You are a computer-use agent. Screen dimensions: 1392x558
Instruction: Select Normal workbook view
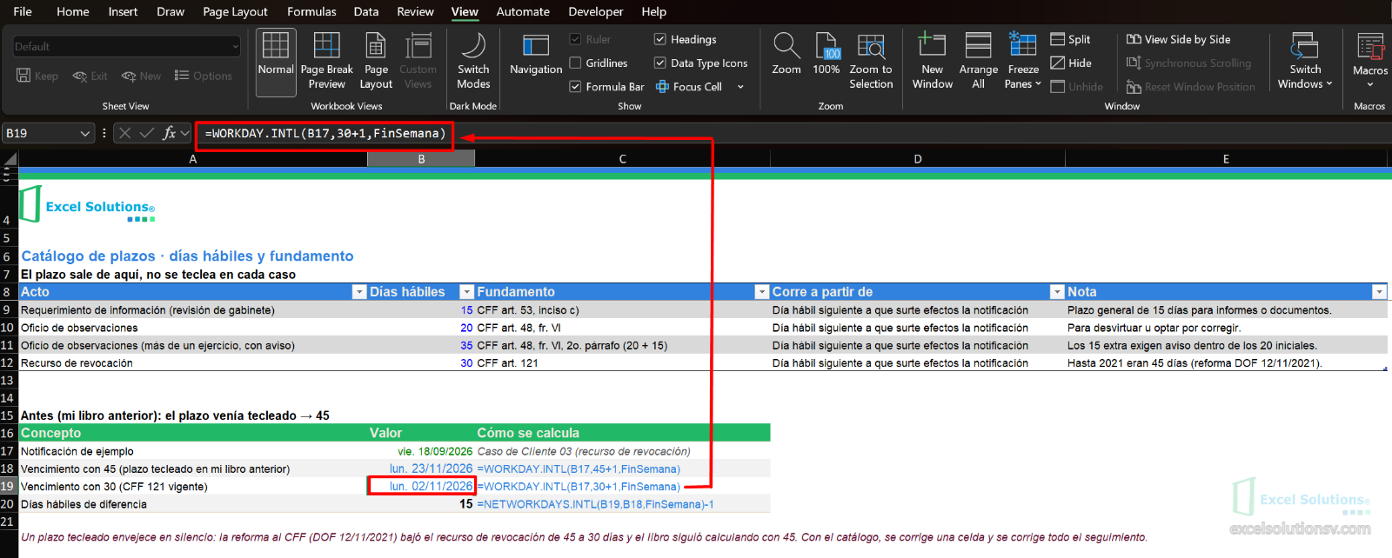coord(276,61)
